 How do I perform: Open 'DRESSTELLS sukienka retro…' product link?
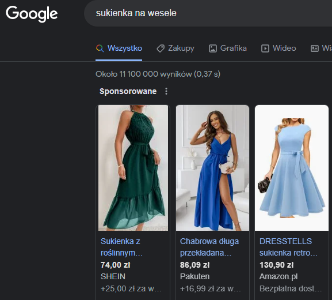289,247
